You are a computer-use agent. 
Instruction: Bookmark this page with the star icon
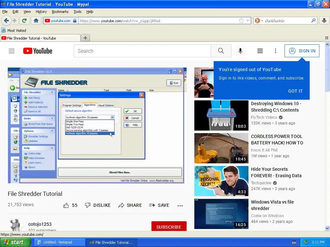(x=241, y=21)
